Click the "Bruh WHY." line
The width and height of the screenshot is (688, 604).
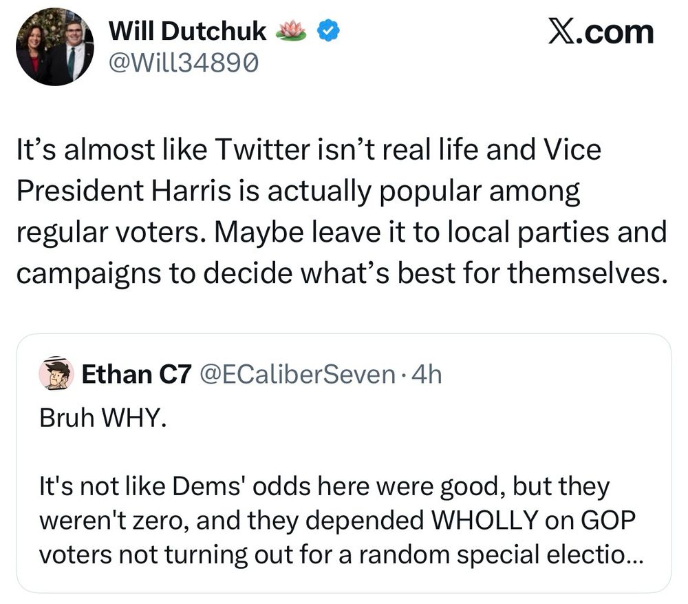[x=103, y=418]
